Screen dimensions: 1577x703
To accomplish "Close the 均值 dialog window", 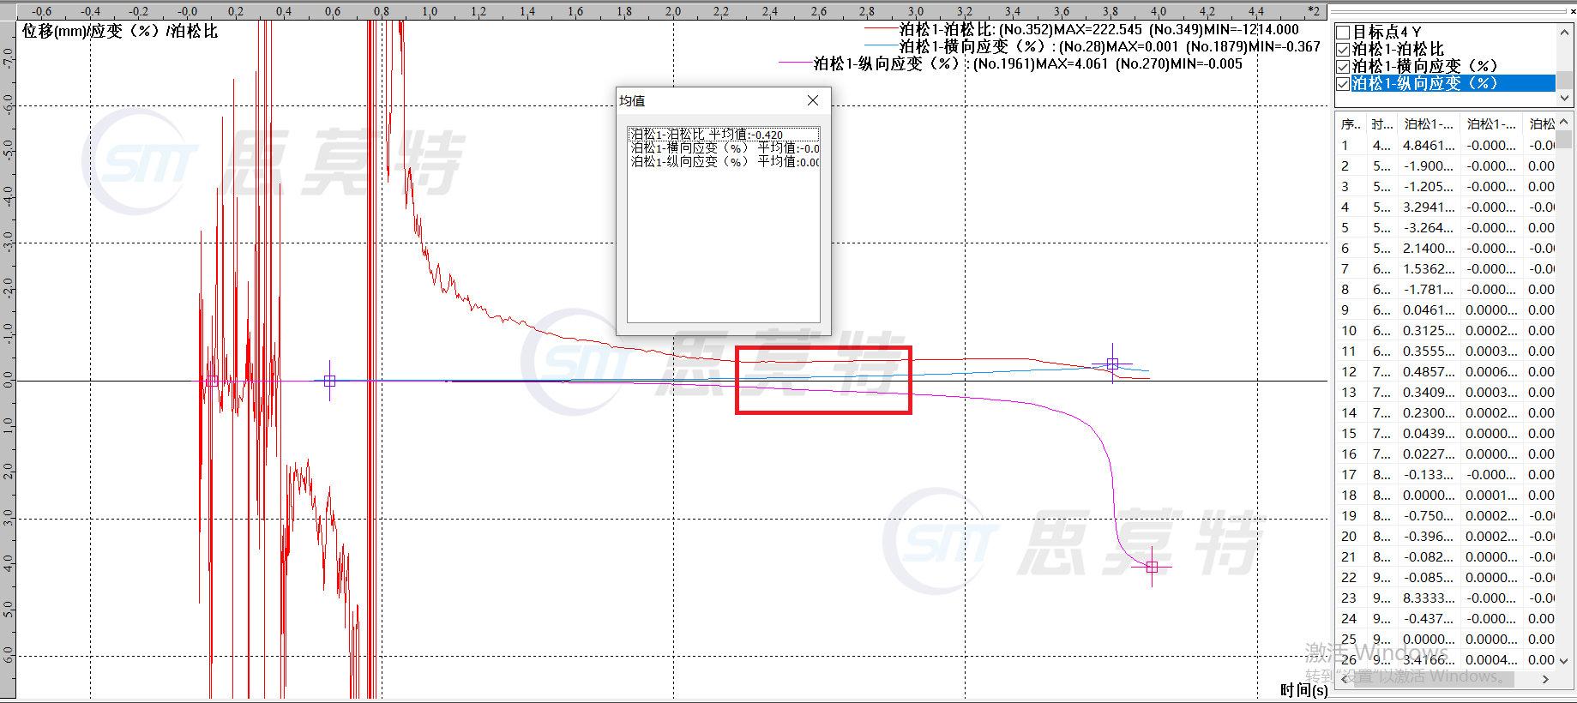I will (x=812, y=100).
